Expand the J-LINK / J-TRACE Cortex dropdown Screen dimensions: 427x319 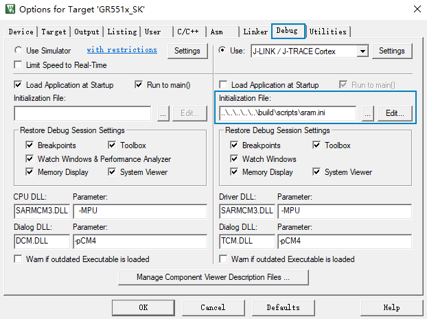pos(362,51)
